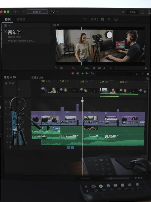The width and height of the screenshot is (151, 202).
Task: Open the panel layout dropdown arrow in left panel
Action: [x=9, y=26]
